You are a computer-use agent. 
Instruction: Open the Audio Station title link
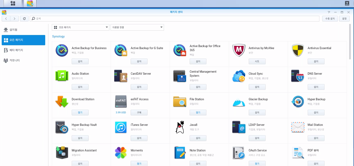pyautogui.click(x=80, y=74)
